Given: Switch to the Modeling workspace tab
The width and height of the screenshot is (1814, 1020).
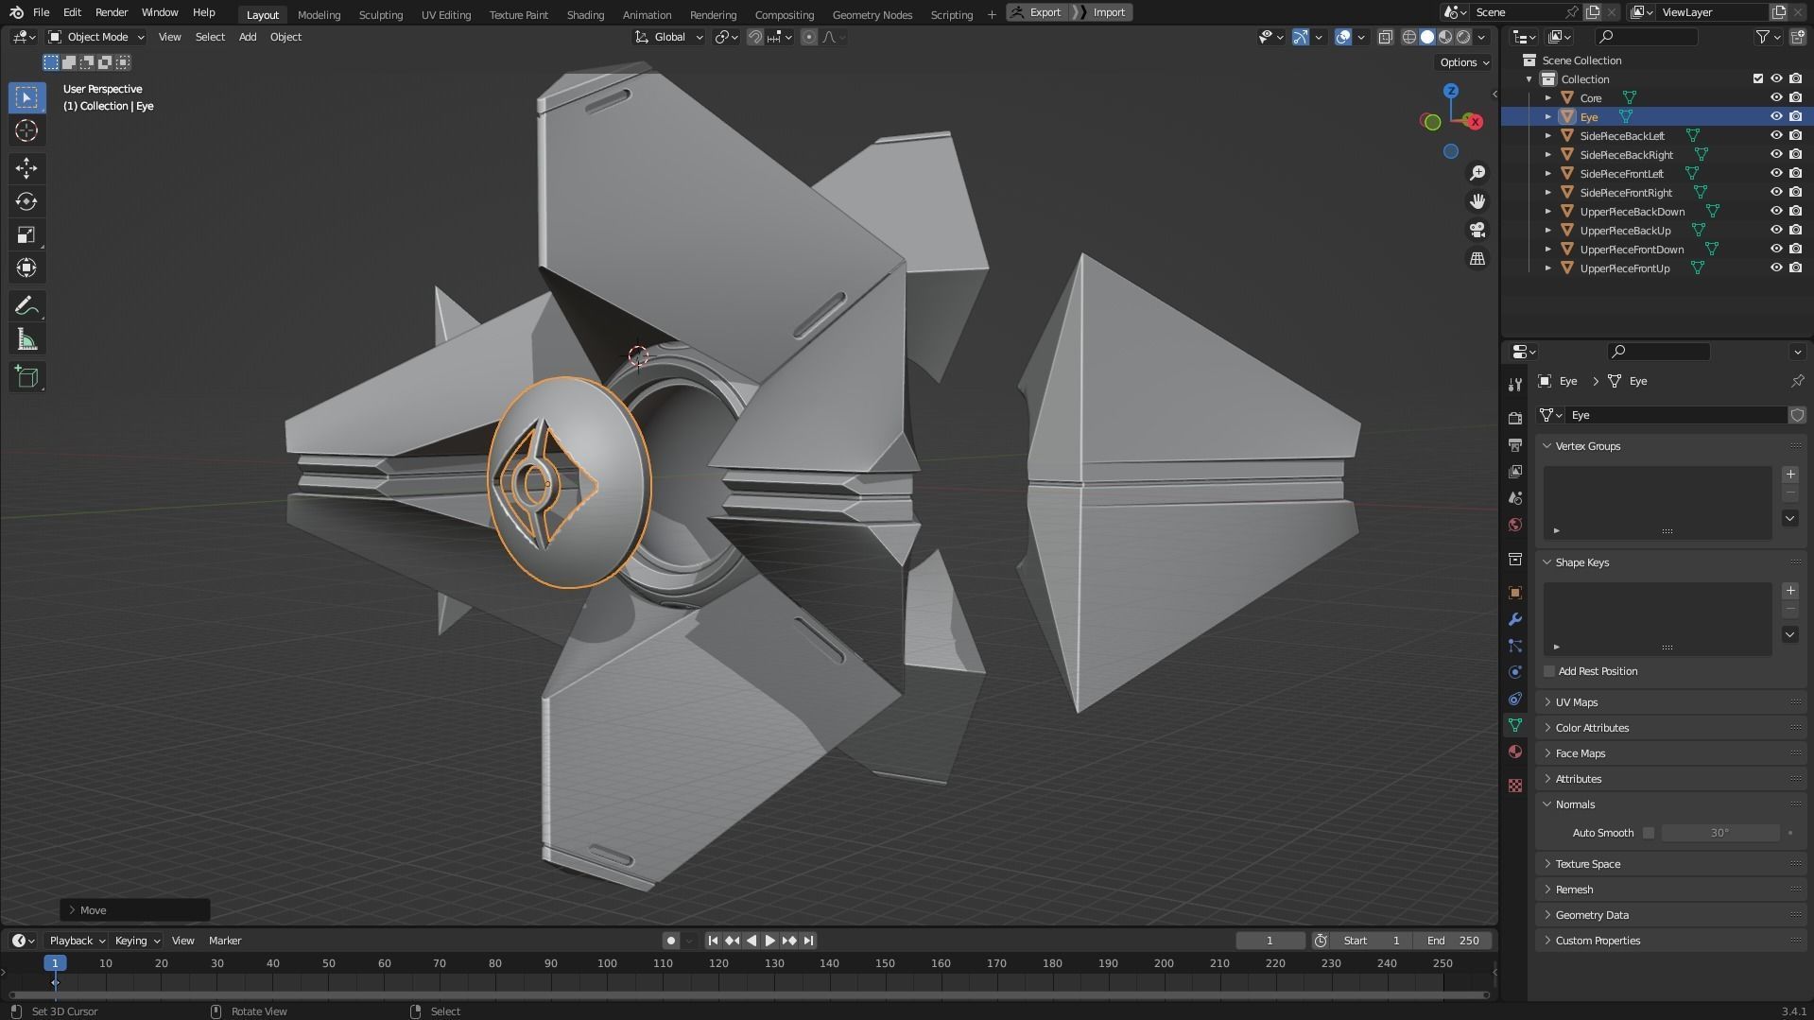Looking at the screenshot, I should pos(319,14).
